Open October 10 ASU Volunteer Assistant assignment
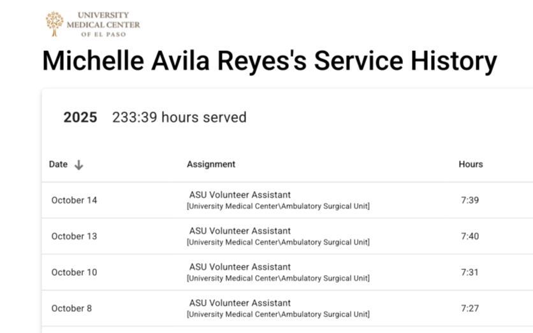Viewport: 533px width, 333px height. [x=240, y=267]
